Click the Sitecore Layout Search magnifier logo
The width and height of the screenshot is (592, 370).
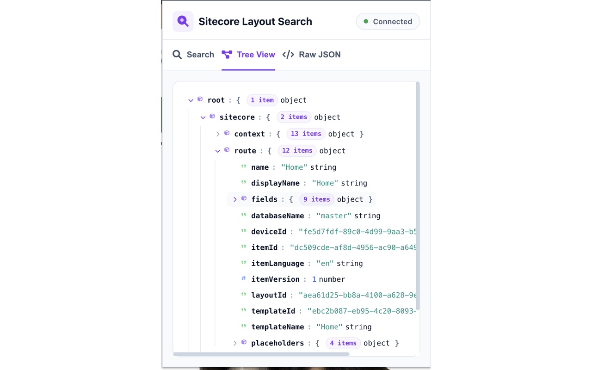(x=183, y=21)
